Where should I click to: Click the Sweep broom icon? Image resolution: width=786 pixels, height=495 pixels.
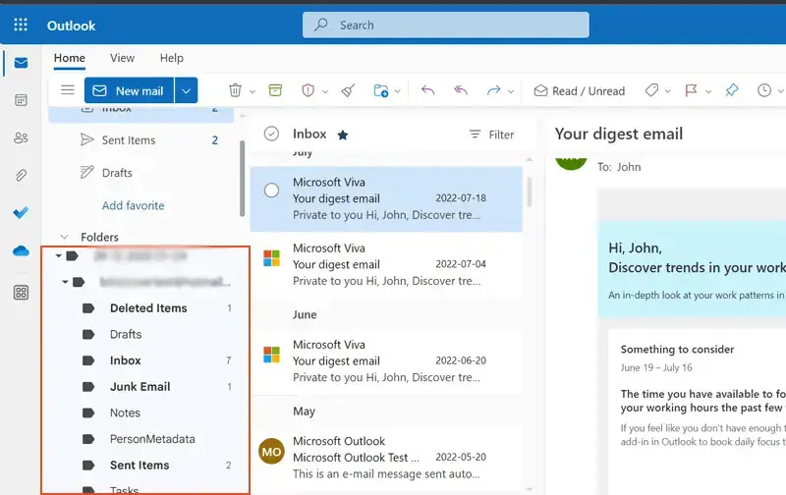(348, 90)
